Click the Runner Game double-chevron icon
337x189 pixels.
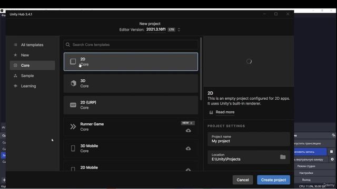(73, 127)
